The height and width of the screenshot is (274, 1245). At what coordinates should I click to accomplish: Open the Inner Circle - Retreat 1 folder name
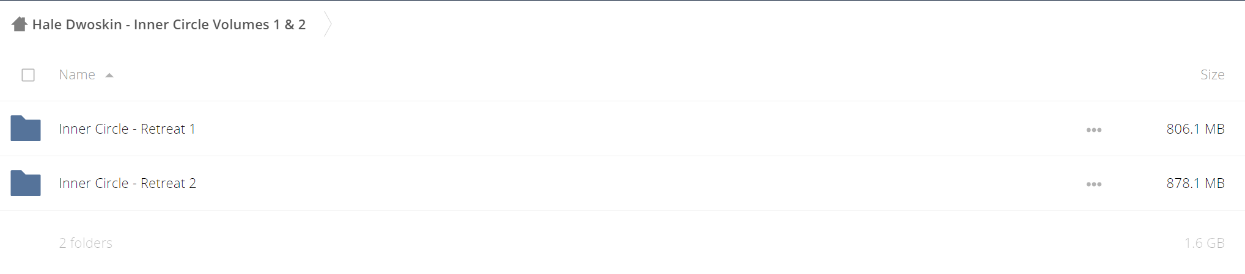point(127,129)
